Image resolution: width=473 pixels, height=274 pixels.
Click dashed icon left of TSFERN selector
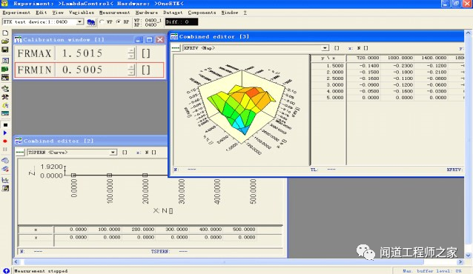[20, 153]
